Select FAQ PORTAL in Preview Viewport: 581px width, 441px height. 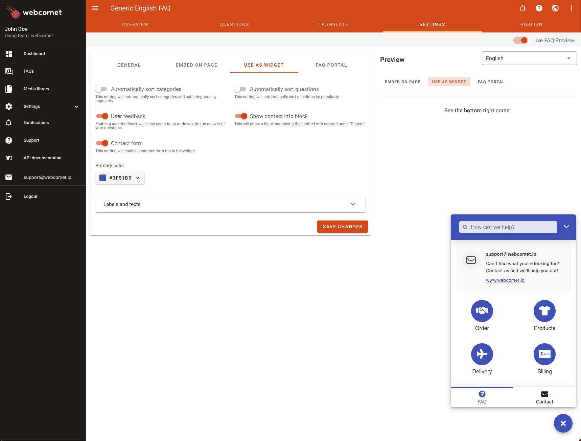tap(491, 82)
